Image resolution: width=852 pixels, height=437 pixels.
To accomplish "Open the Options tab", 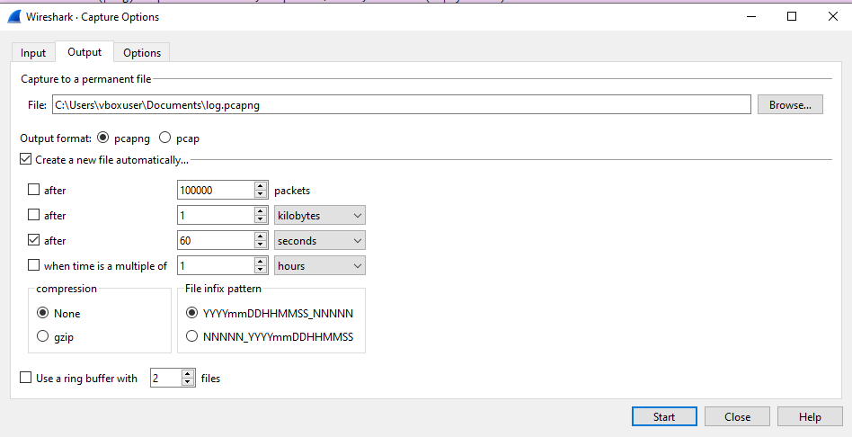I will [142, 53].
